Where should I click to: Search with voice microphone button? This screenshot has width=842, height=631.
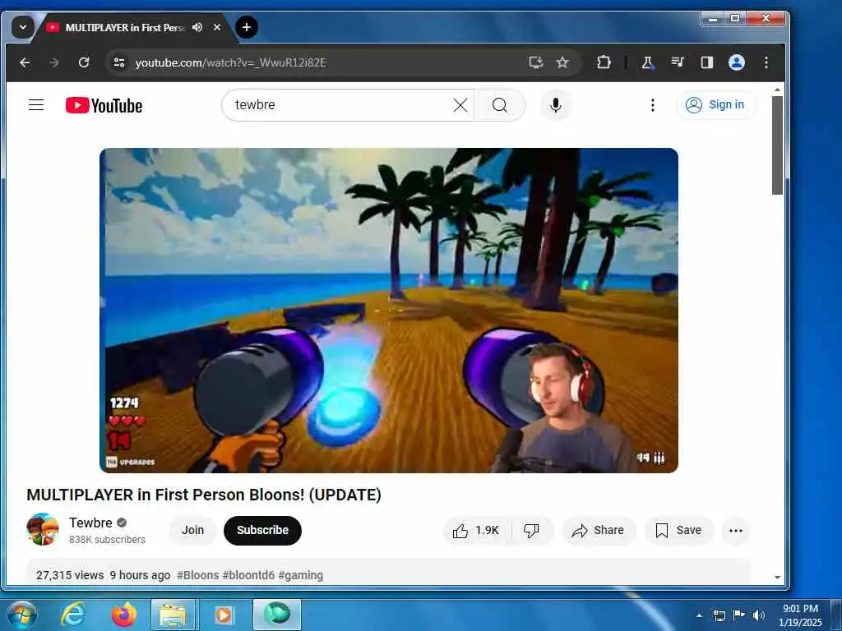[556, 105]
